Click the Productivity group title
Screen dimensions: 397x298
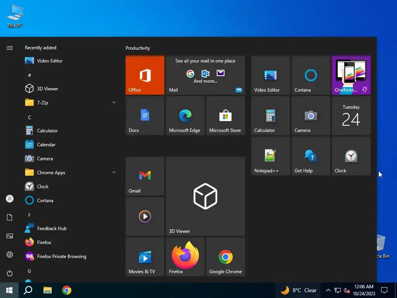pyautogui.click(x=138, y=48)
